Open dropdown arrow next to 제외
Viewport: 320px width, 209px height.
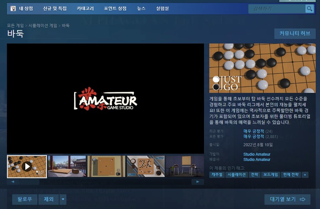click(63, 199)
